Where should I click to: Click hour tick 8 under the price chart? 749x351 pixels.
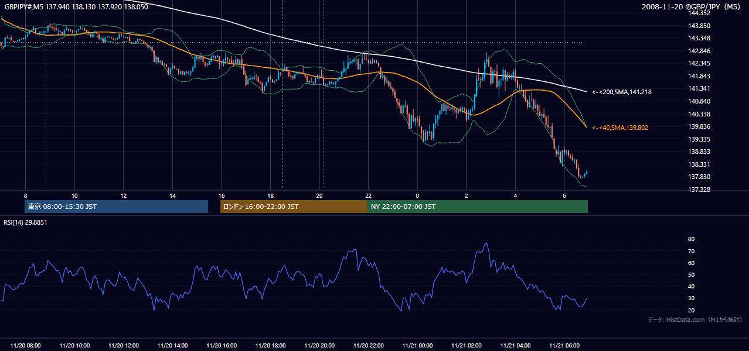click(25, 195)
